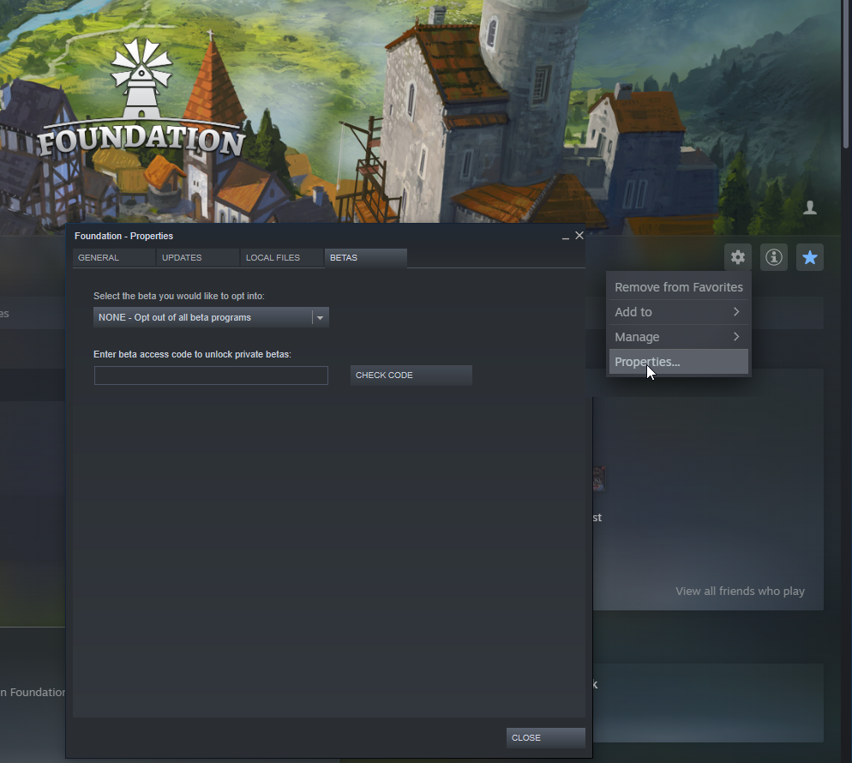Toggle the favorite star icon
Screen dimensions: 852x763
tap(810, 257)
